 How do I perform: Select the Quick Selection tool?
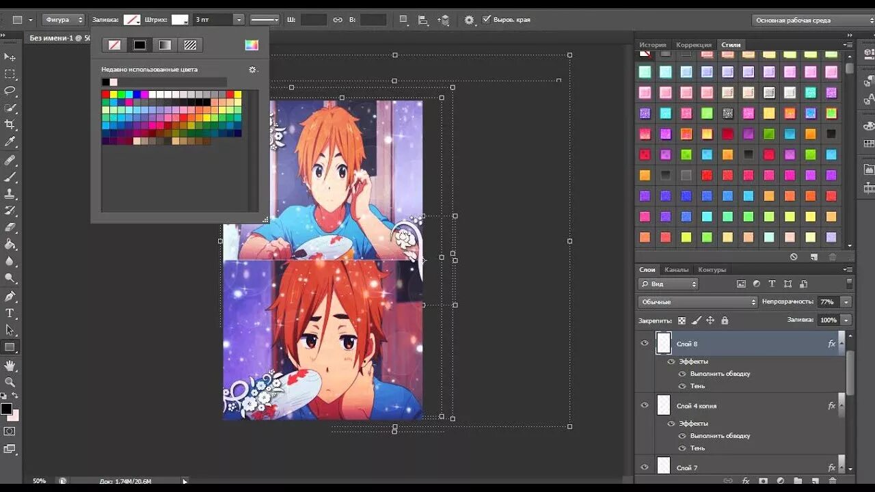10,108
